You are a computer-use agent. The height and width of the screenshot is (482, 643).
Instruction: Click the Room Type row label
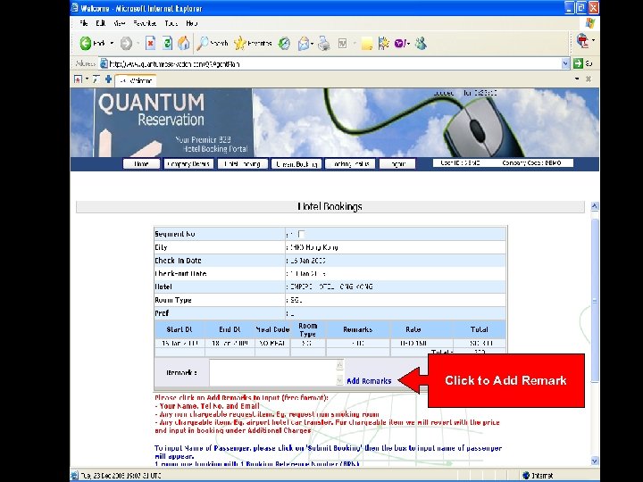(x=173, y=300)
